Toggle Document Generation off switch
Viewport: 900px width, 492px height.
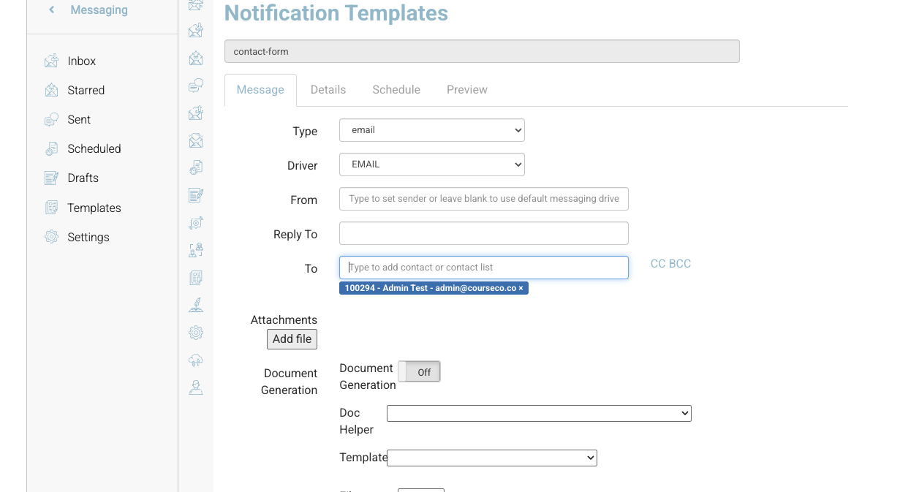point(419,371)
